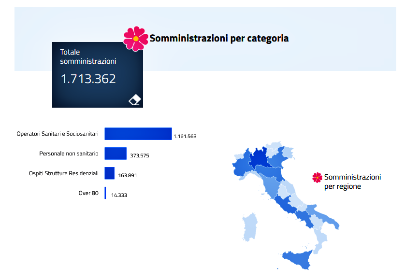Select the Over 80 bar
The width and height of the screenshot is (405, 280).
tap(105, 193)
